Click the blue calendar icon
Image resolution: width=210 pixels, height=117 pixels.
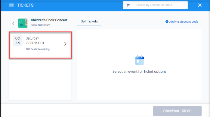(140, 60)
